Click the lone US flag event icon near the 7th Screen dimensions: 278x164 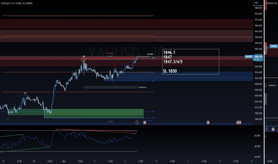tap(208, 122)
